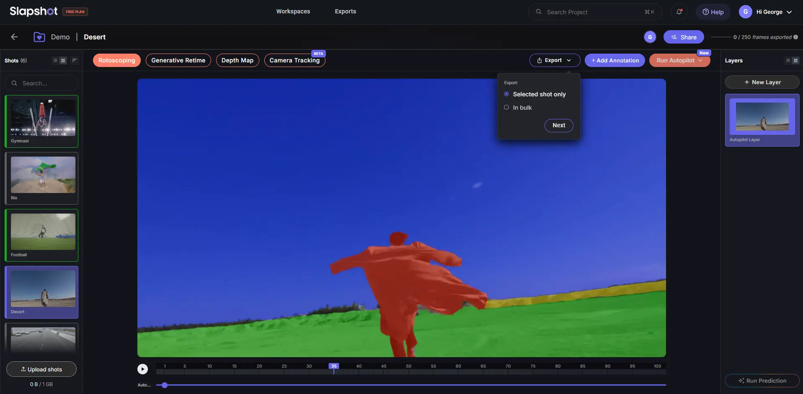803x394 pixels.
Task: Open the Exports page
Action: coord(345,11)
